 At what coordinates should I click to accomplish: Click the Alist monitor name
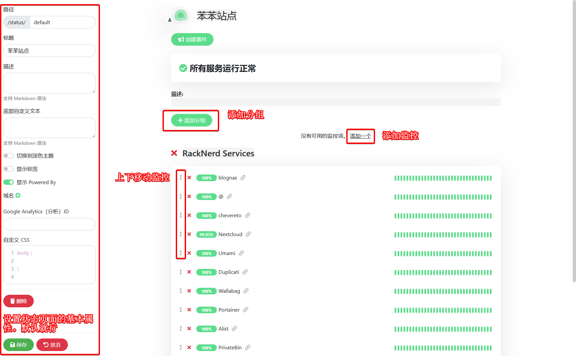pos(223,329)
